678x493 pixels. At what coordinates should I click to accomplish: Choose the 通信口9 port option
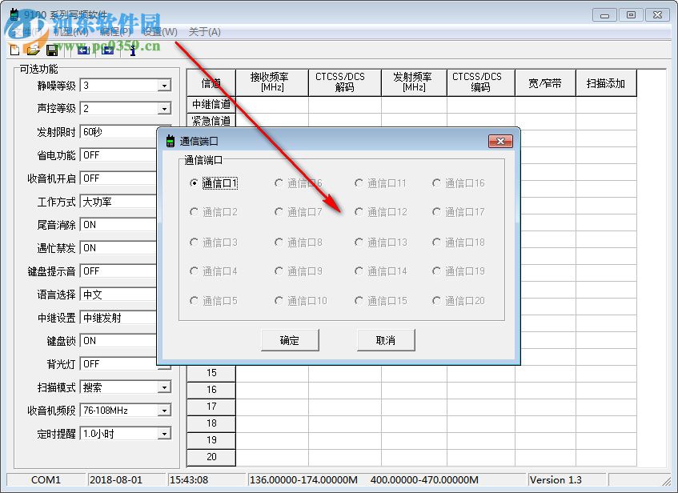tap(299, 271)
